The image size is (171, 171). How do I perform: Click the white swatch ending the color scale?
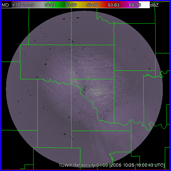(144, 5)
